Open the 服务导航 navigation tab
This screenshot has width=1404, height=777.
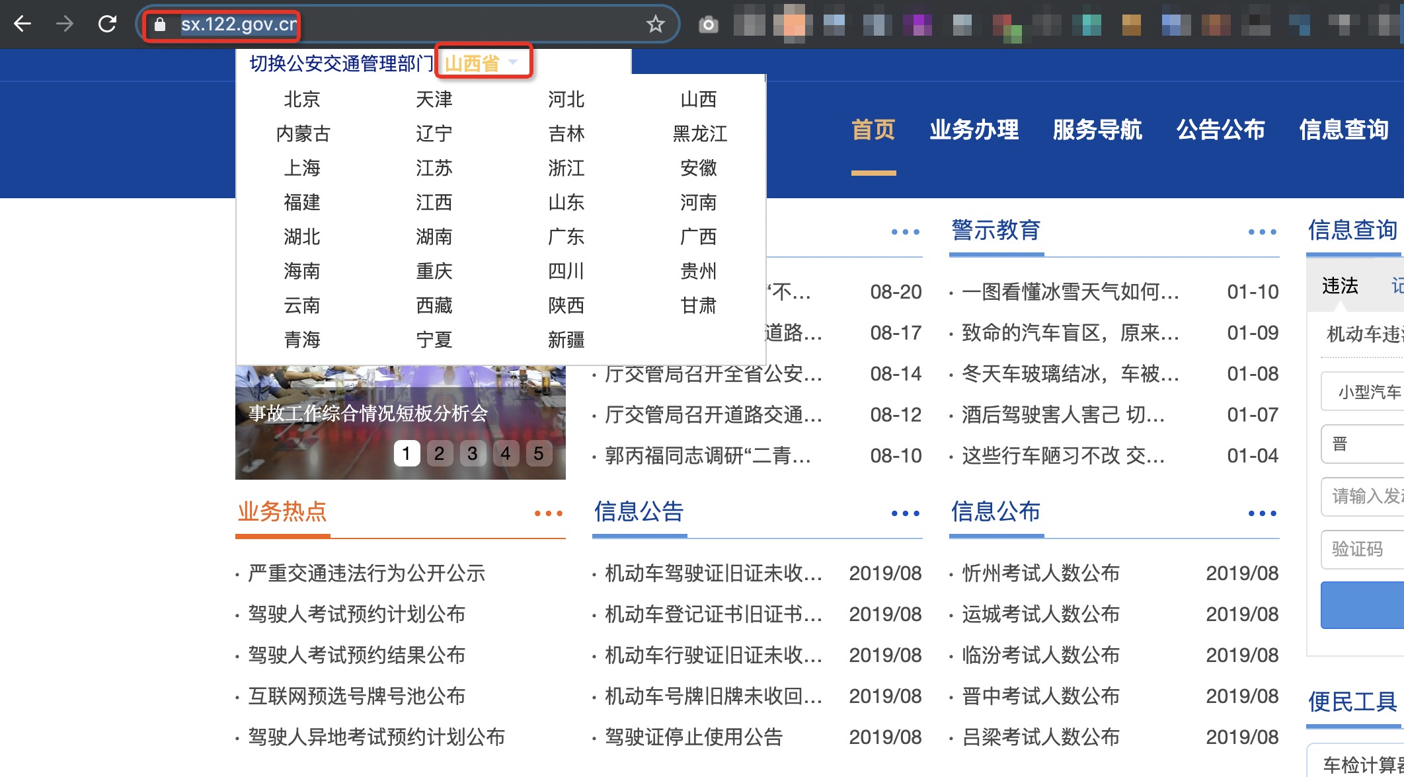point(1097,129)
